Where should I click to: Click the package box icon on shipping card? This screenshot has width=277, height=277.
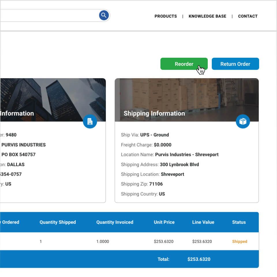click(x=243, y=121)
